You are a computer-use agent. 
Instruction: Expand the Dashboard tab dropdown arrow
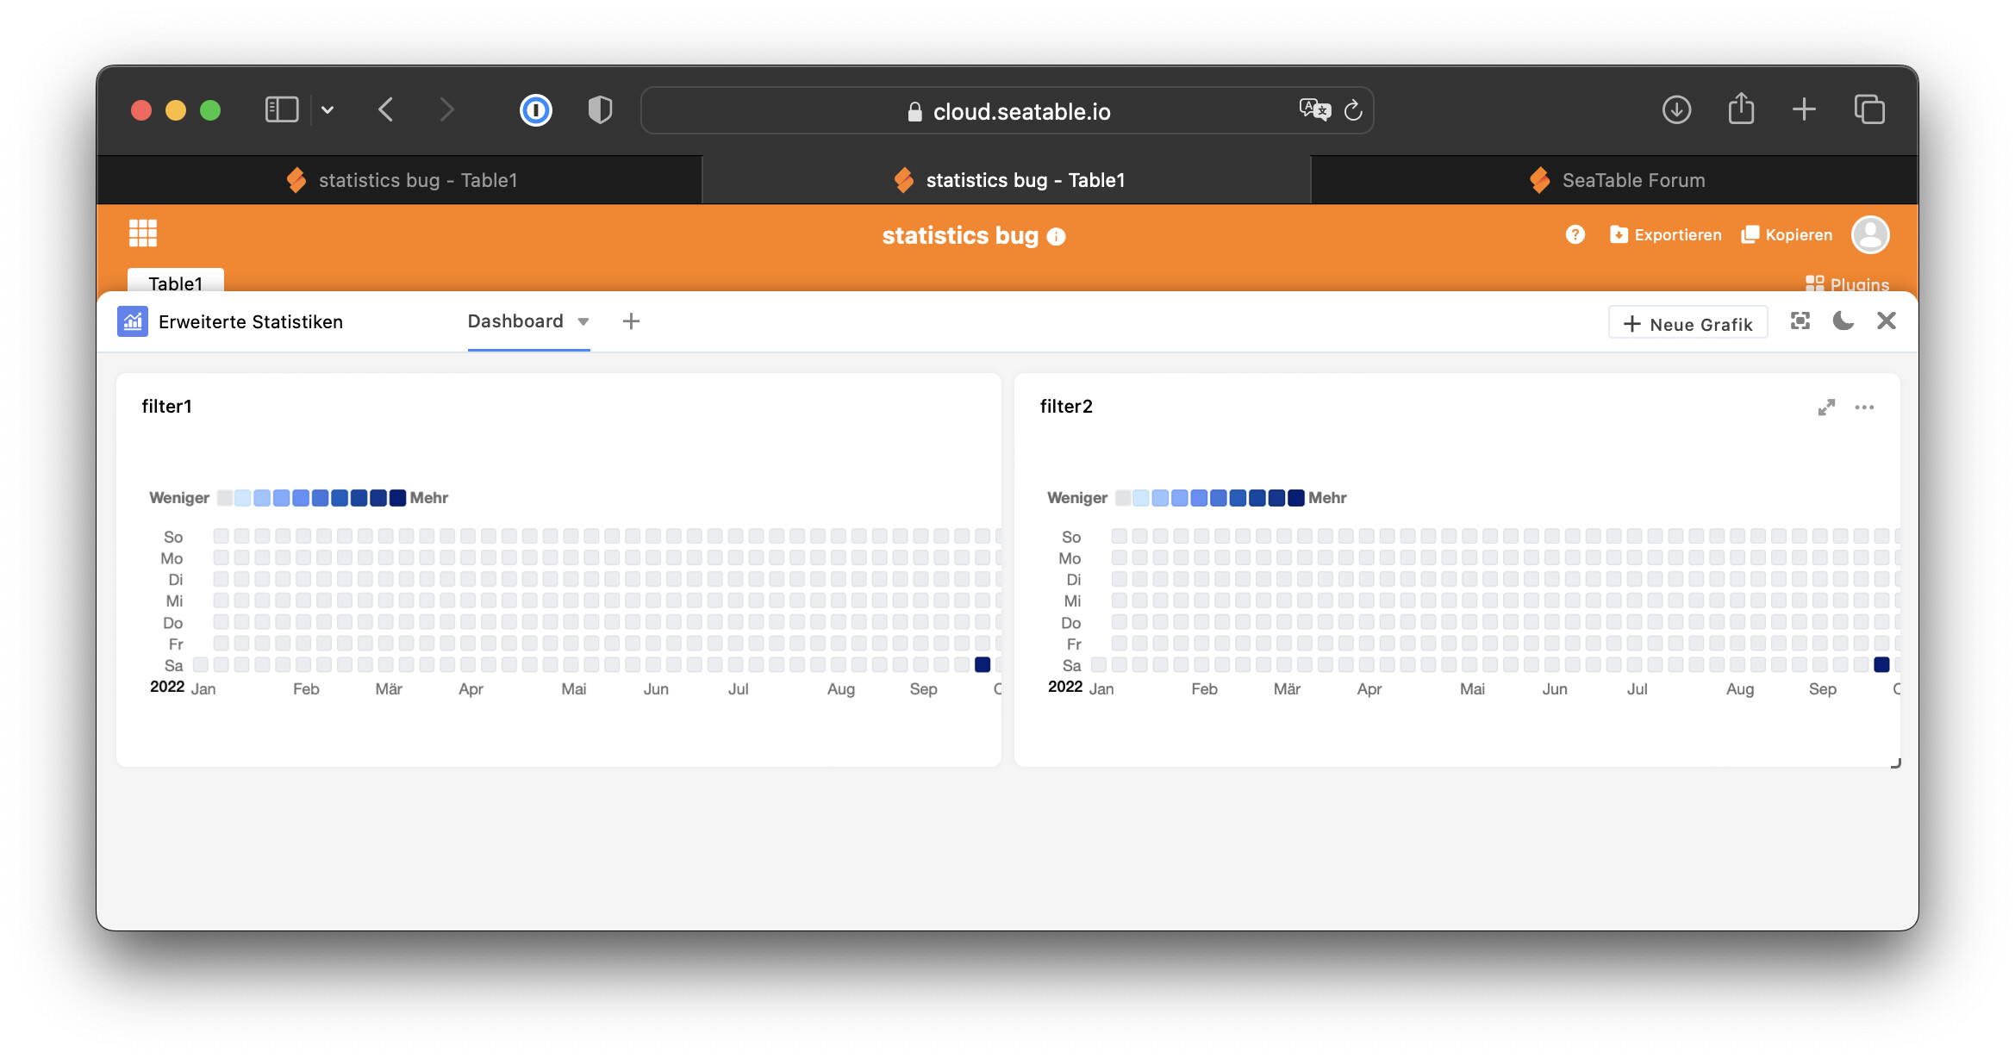click(583, 322)
